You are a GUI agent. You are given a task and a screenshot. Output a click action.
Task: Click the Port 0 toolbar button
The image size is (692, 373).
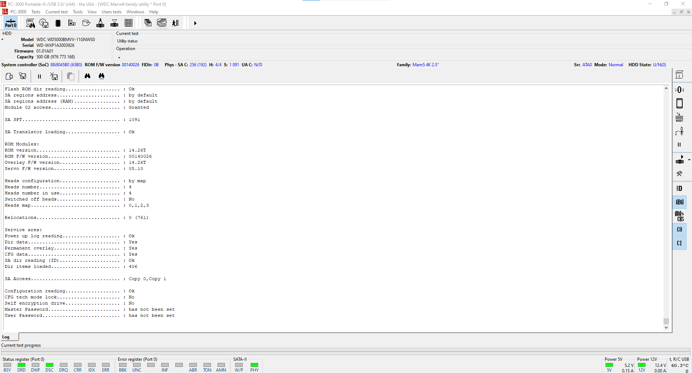pyautogui.click(x=10, y=23)
